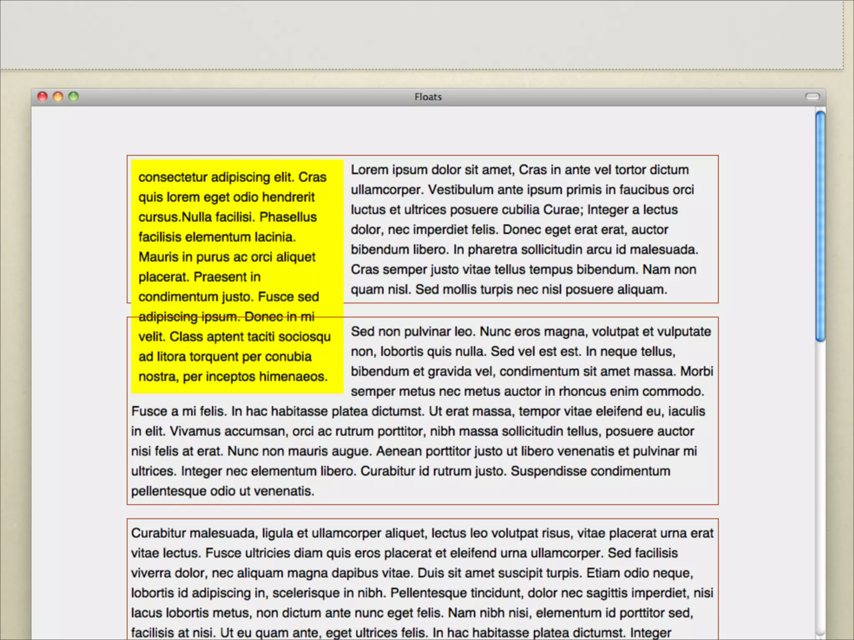Click the green zoom window button
The width and height of the screenshot is (854, 640).
point(73,97)
